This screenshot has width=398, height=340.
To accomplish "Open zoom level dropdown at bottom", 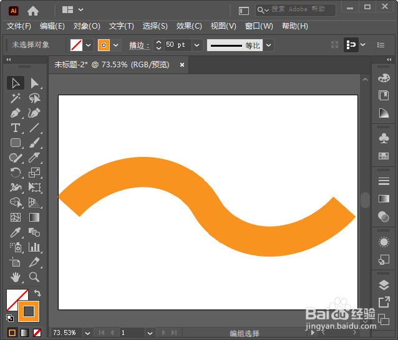I will 87,333.
